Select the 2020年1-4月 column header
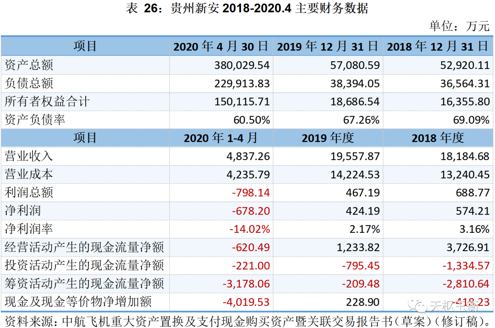Image resolution: width=495 pixels, height=328 pixels. point(221,138)
